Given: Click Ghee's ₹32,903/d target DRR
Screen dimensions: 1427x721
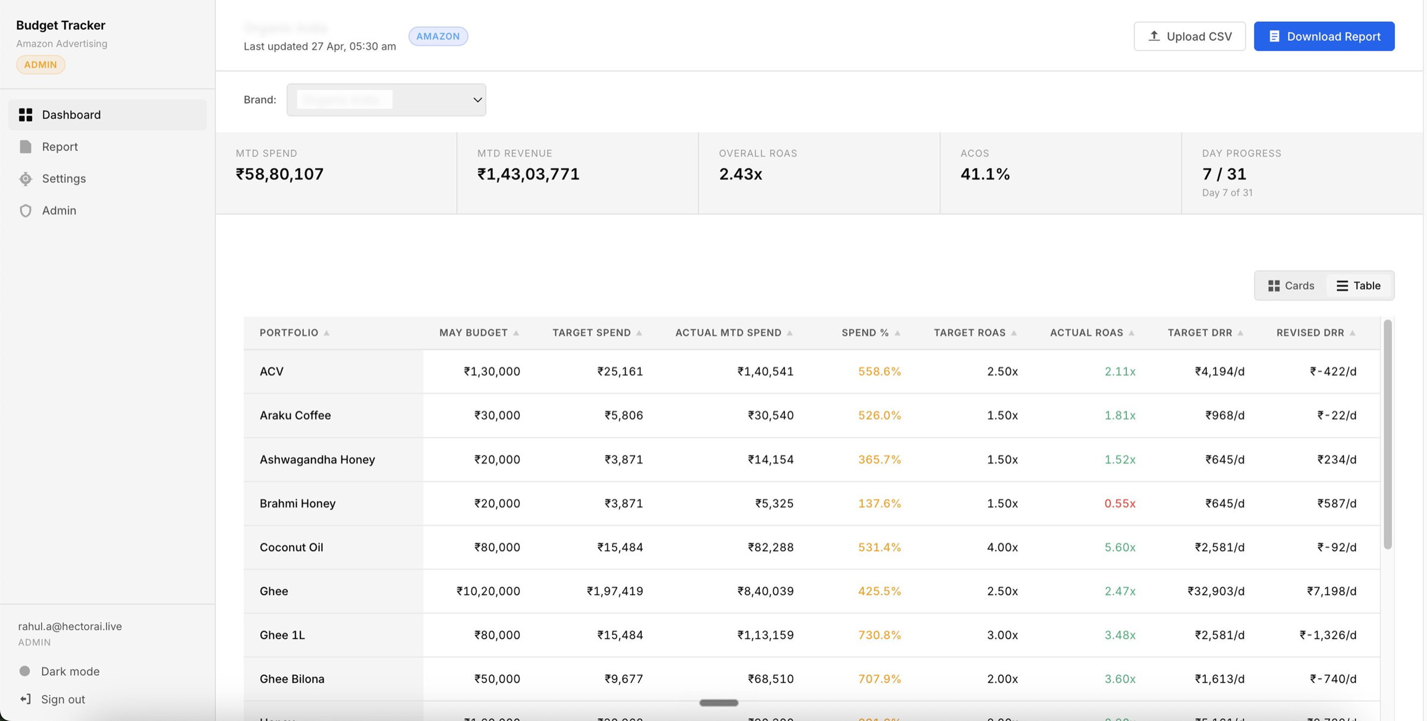Looking at the screenshot, I should (x=1216, y=591).
